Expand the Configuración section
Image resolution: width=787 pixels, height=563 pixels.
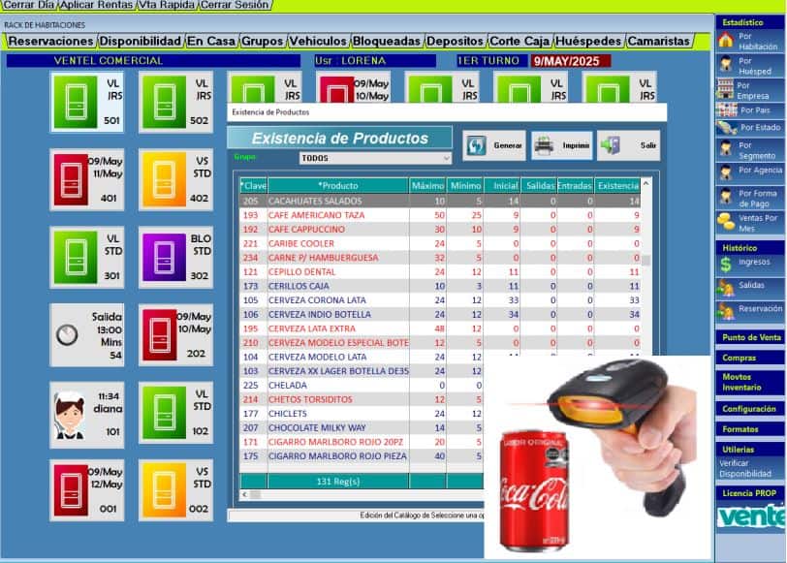[x=750, y=409]
